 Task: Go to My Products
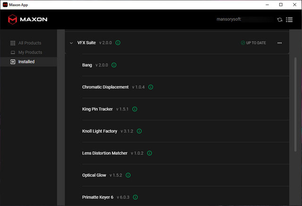pyautogui.click(x=30, y=52)
